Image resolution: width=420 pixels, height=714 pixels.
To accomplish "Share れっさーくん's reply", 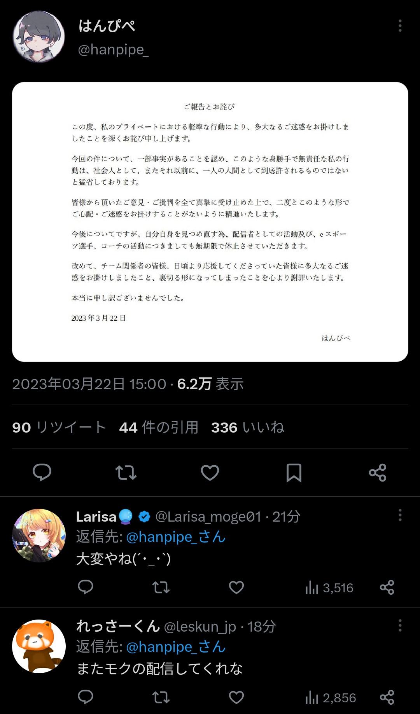I will point(387,697).
